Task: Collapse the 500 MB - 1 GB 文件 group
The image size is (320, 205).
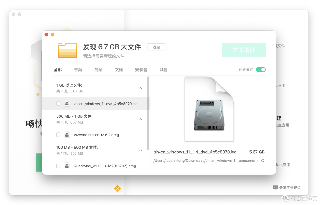Action: pos(140,119)
